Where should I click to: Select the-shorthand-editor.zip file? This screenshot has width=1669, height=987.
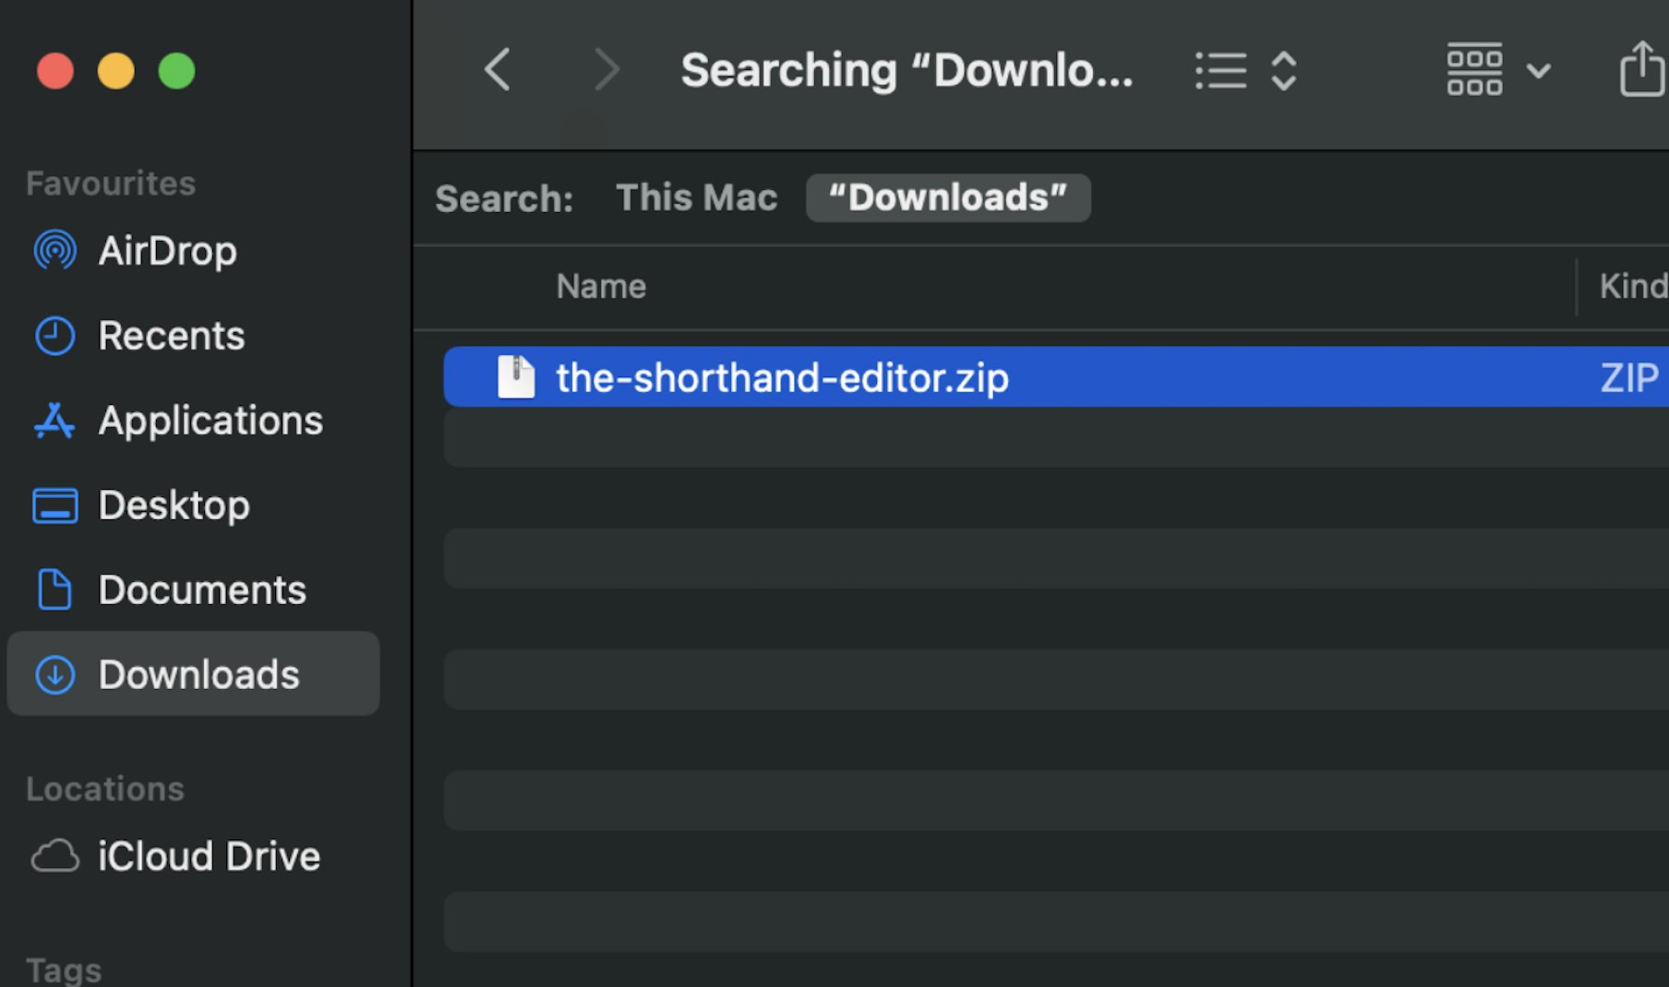[x=781, y=376]
